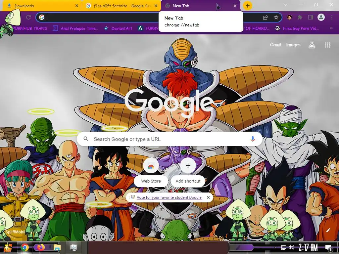Share this page icon

(266, 17)
